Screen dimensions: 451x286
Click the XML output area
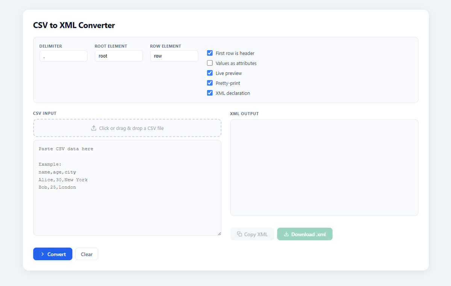324,168
